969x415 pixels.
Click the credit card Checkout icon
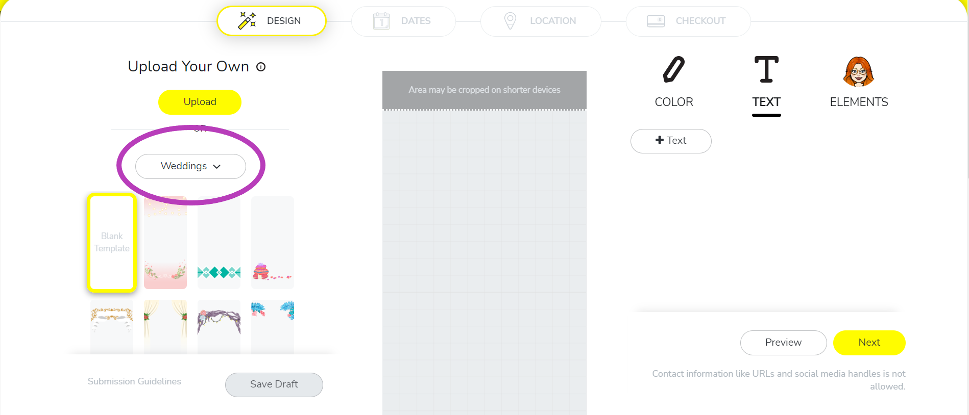tap(656, 21)
